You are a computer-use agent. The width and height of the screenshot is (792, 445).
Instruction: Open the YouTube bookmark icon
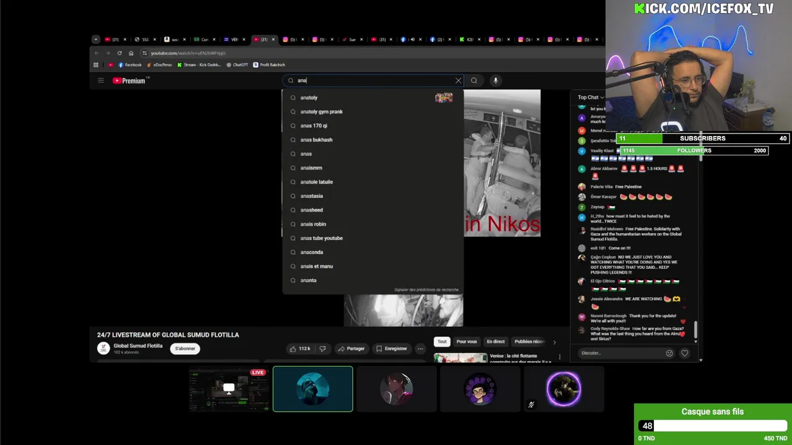[111, 65]
